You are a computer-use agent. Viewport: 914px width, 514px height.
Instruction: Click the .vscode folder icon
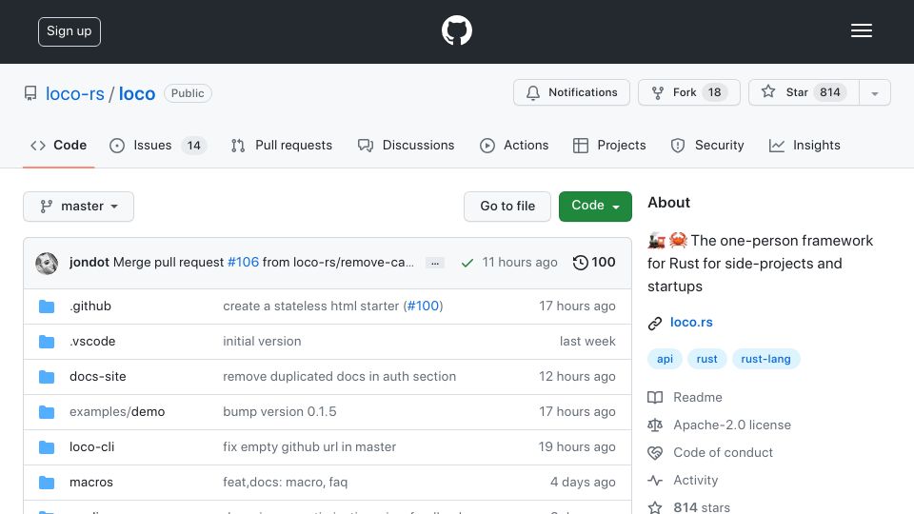(x=47, y=342)
